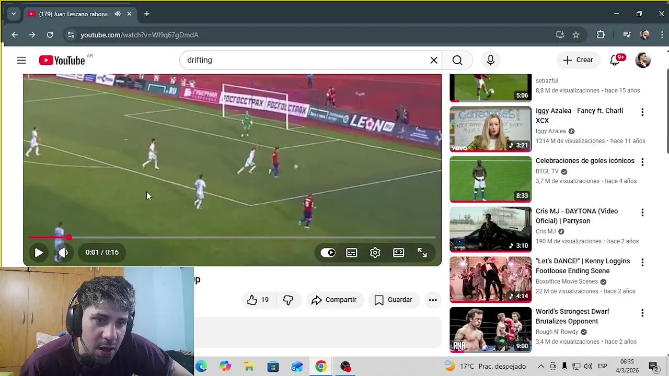Switch to theater mode view

point(399,253)
